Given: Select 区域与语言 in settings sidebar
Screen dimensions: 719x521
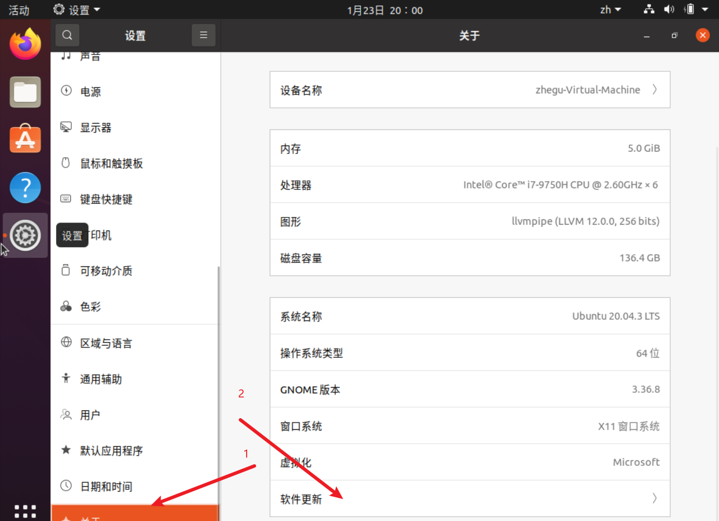Looking at the screenshot, I should 135,343.
